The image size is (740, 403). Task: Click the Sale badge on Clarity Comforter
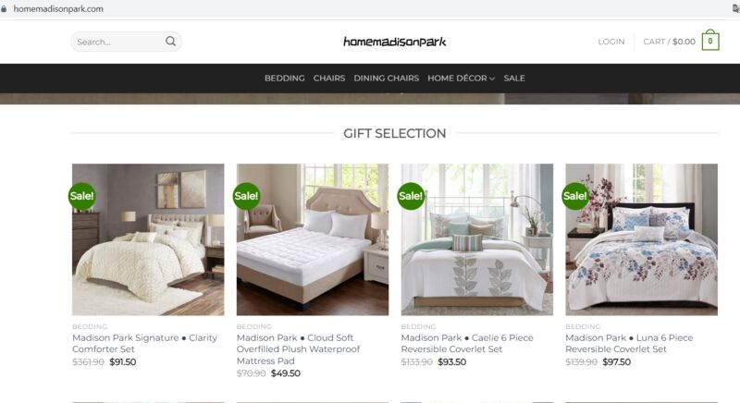click(x=82, y=196)
